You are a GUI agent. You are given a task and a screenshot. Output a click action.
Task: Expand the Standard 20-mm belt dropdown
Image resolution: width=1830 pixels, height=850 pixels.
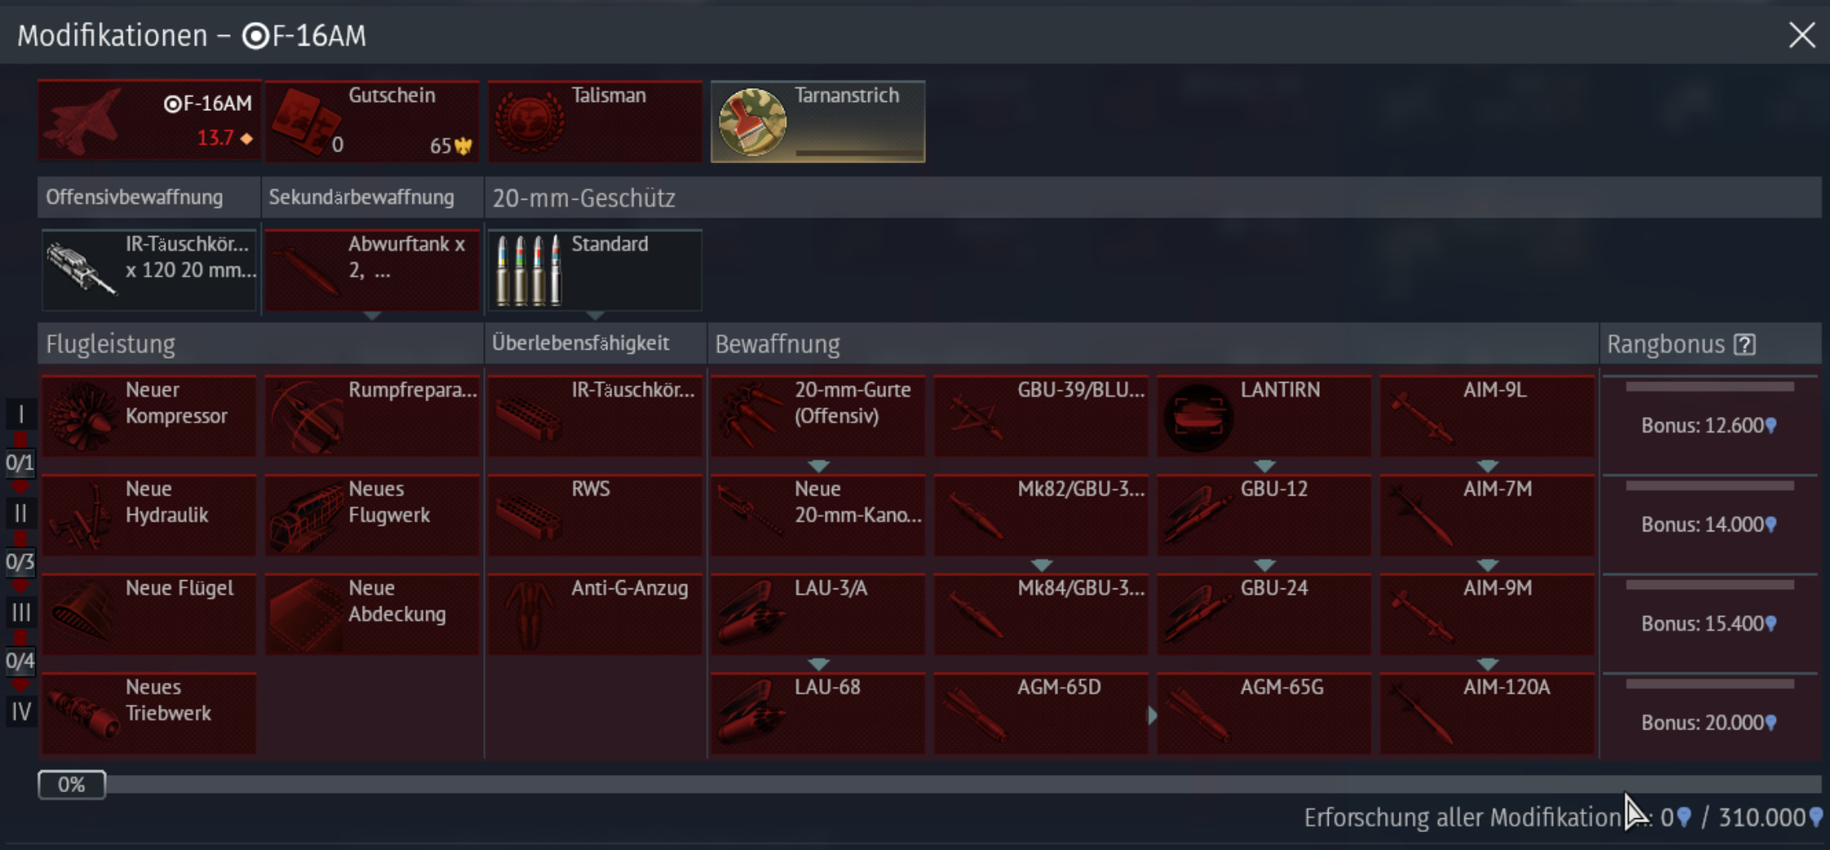pyautogui.click(x=595, y=315)
